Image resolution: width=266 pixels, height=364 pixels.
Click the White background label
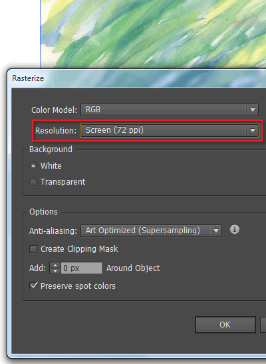click(x=51, y=166)
